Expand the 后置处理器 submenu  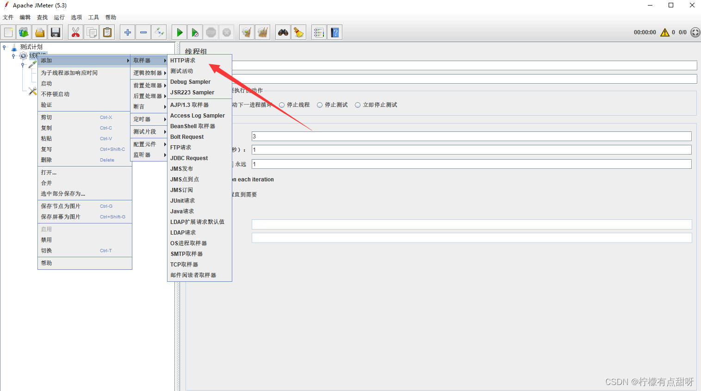149,96
